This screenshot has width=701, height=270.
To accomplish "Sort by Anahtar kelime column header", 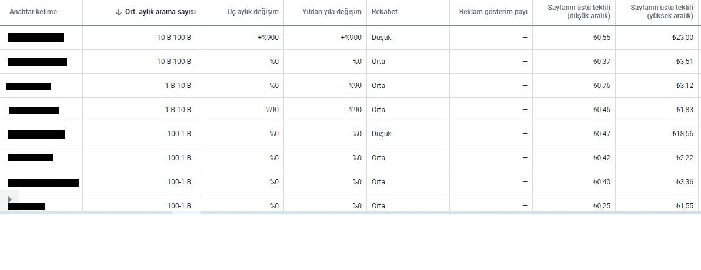I will [x=33, y=12].
